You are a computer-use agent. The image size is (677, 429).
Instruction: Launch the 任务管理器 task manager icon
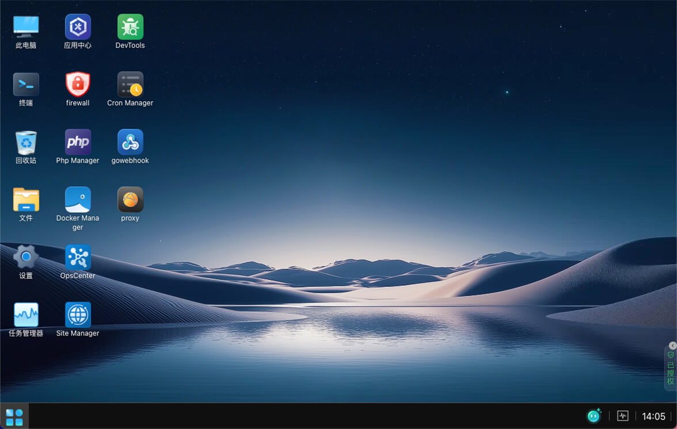pos(26,315)
